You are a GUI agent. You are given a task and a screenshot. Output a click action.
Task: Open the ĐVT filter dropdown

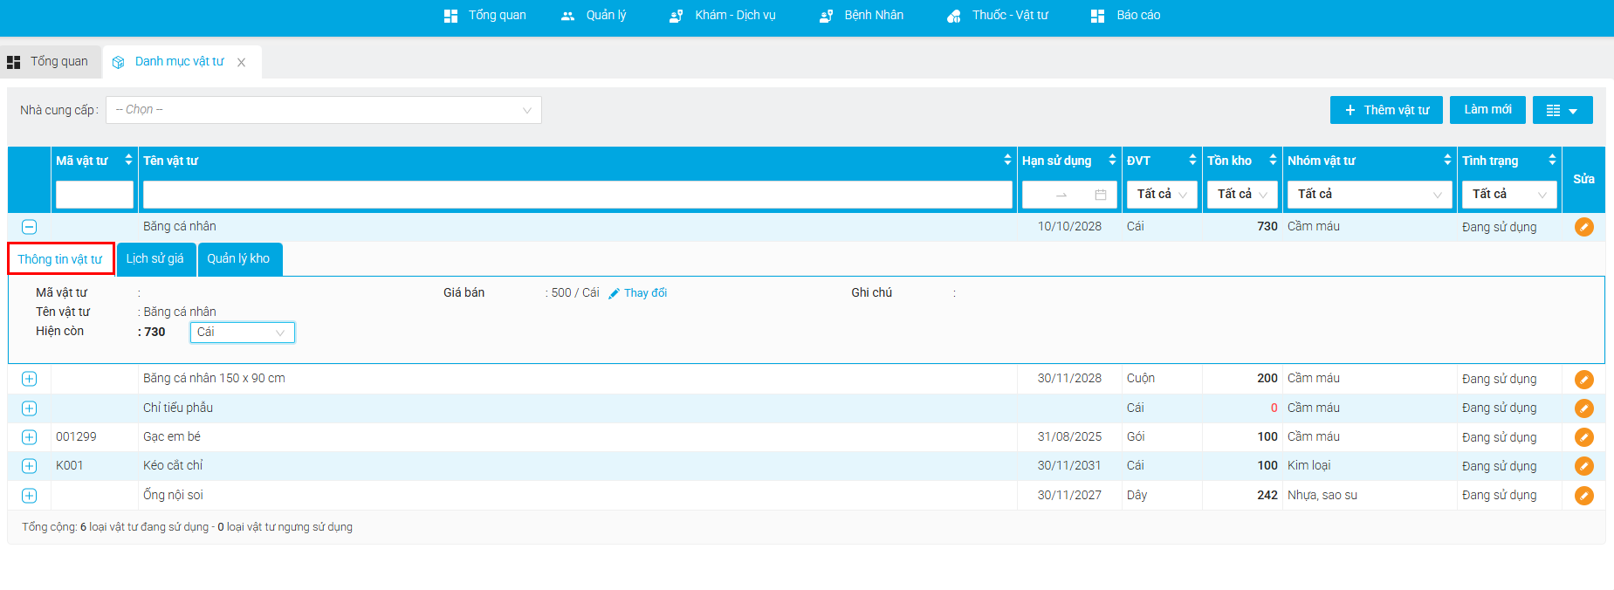pyautogui.click(x=1162, y=195)
